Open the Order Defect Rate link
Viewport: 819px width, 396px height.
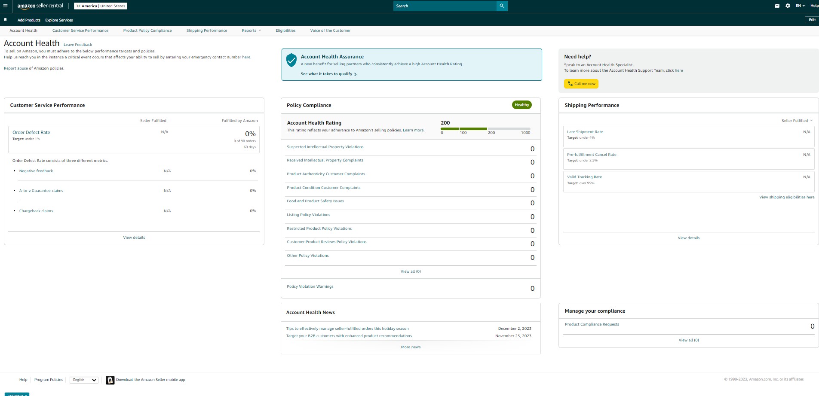(31, 132)
